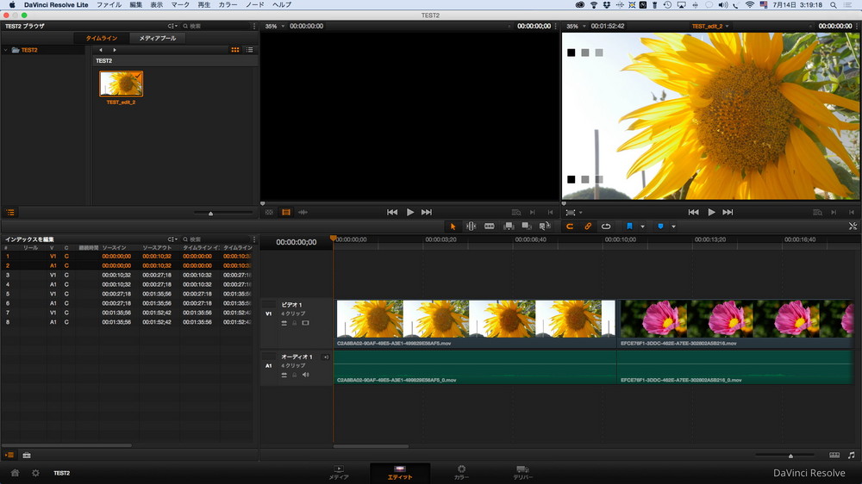Jump to next clip in source viewer
The height and width of the screenshot is (484, 862).
pos(427,212)
